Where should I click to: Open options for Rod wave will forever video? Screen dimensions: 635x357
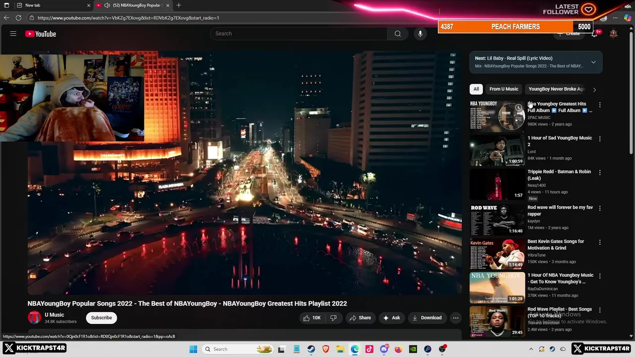[x=600, y=208]
